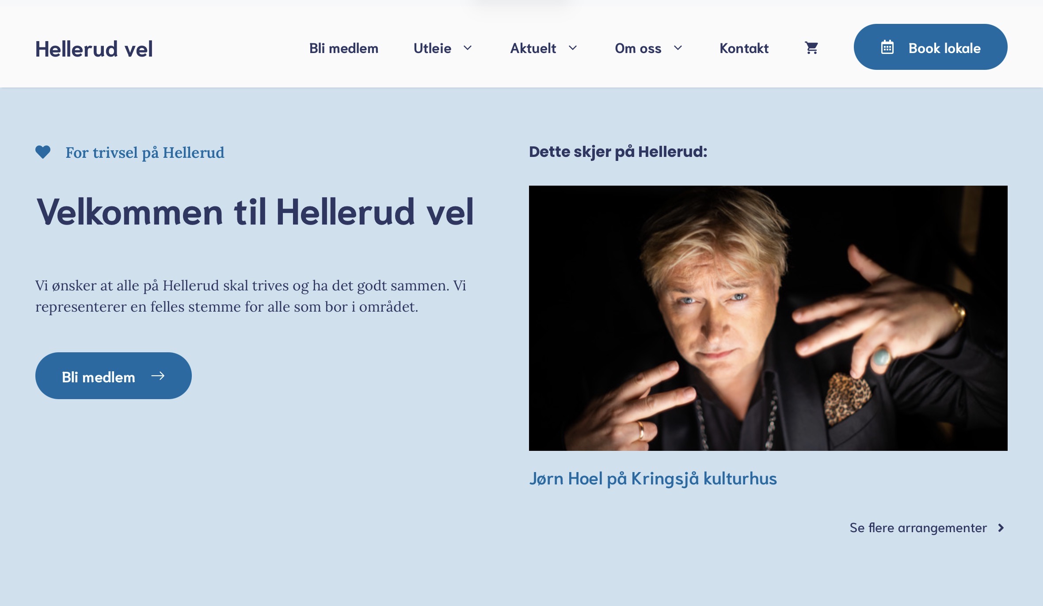
Task: Open Jørn Hoel på Kringsjå kulturhus link
Action: pos(653,479)
